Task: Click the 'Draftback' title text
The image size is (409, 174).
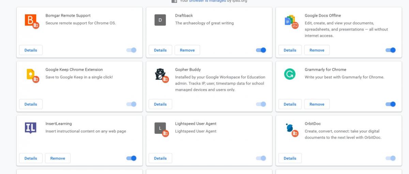Action: click(x=184, y=15)
